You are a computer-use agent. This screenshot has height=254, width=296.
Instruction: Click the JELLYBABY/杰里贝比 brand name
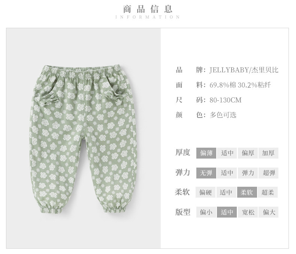[x=244, y=70]
